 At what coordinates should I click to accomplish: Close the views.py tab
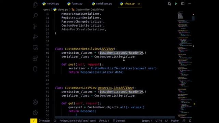click(139, 4)
